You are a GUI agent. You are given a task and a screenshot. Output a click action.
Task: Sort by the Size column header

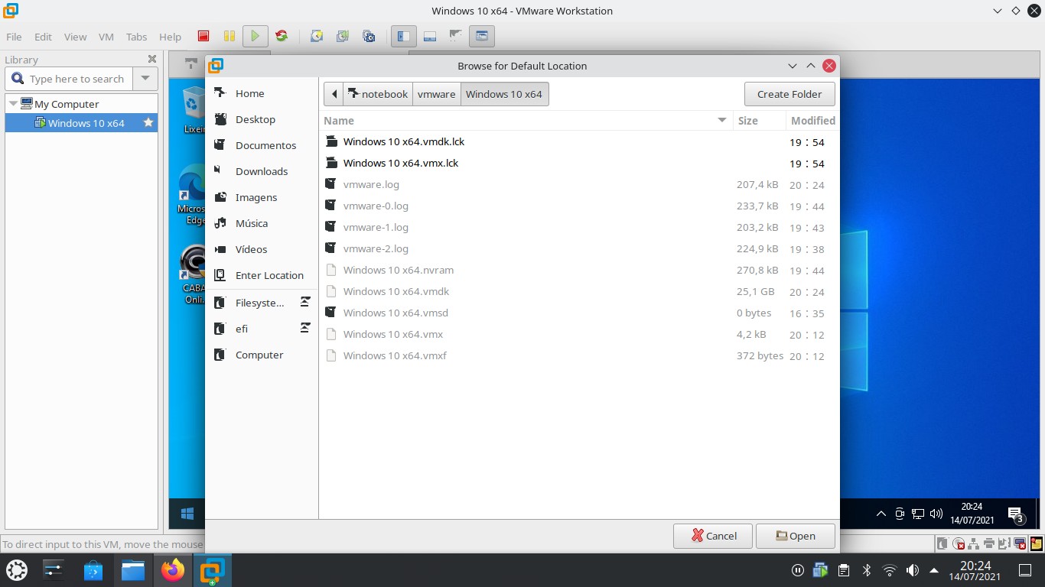[759, 120]
